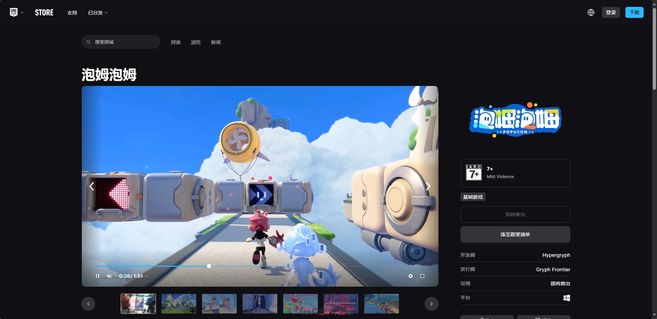Show next media with right arrow on video

428,186
